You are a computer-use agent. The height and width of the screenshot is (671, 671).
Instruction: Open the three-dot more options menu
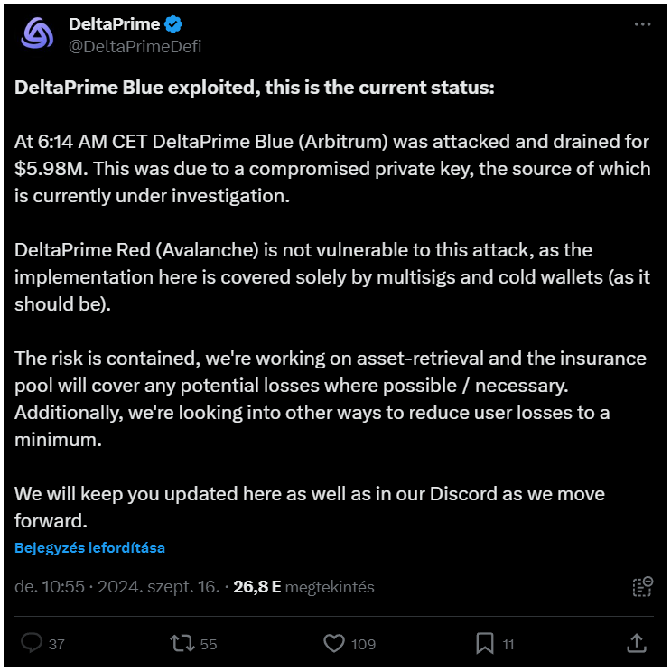pos(642,24)
